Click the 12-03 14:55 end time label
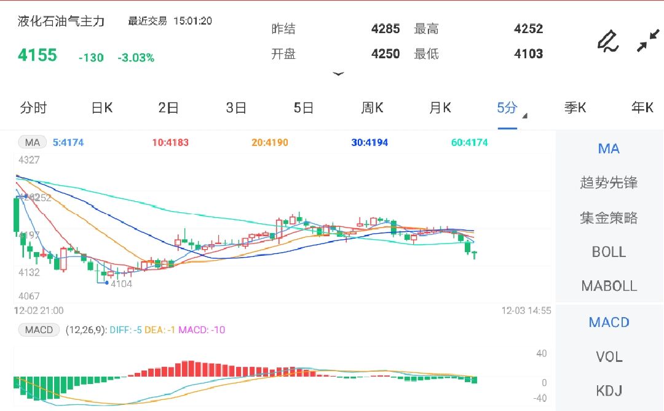 coord(526,311)
